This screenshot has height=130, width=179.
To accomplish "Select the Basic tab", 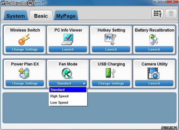I will click(41, 16).
